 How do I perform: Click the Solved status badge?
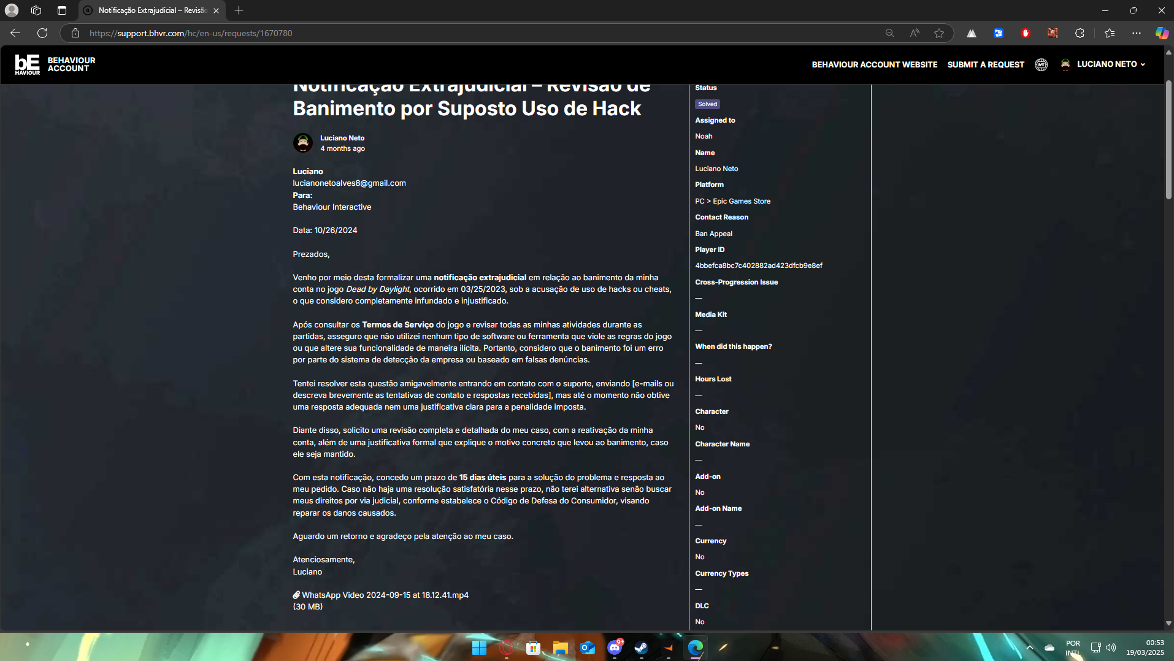707,104
